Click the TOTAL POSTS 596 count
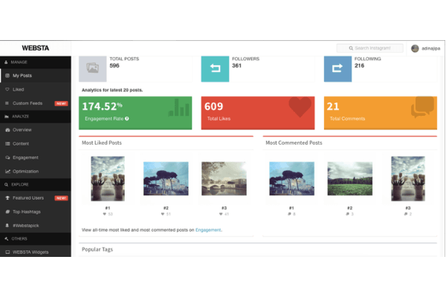This screenshot has height=297, width=446. tap(114, 65)
